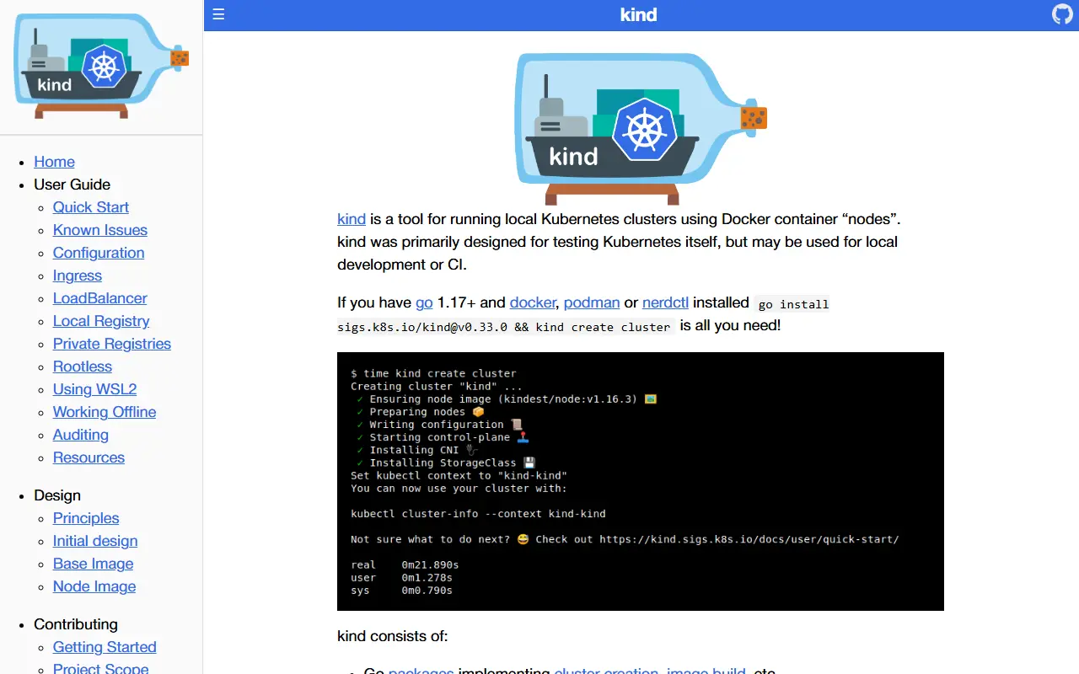Image resolution: width=1079 pixels, height=674 pixels.
Task: Open the Auditing page
Action: [x=81, y=435]
